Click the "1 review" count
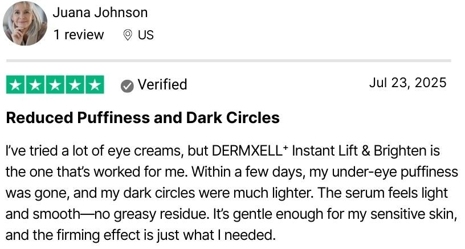This screenshot has width=465, height=249. (x=79, y=35)
